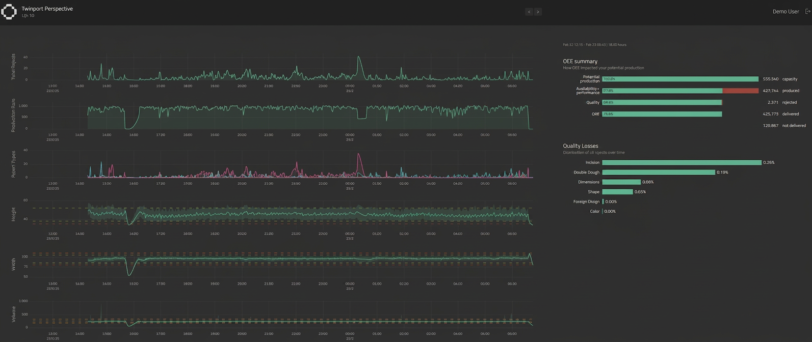The height and width of the screenshot is (342, 812).
Task: Click the Quality bar in OEE summary
Action: [662, 102]
